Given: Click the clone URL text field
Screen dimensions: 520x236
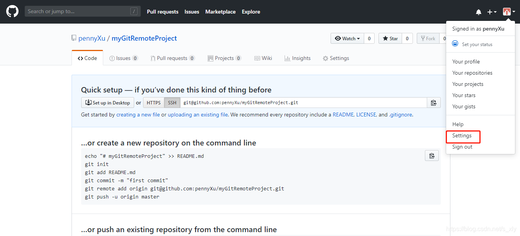Looking at the screenshot, I should [x=303, y=103].
